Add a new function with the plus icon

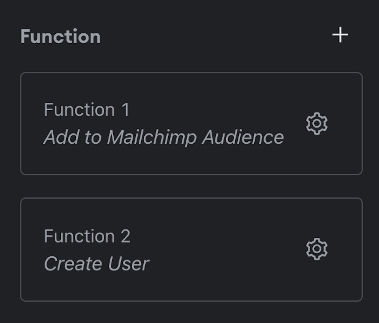point(340,35)
